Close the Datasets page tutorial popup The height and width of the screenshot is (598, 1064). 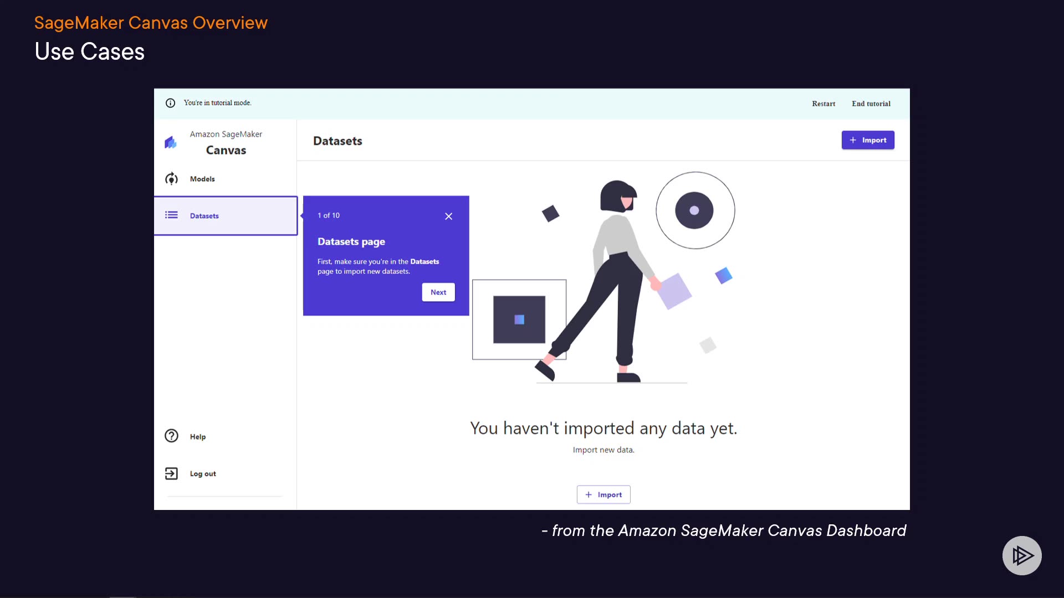pos(448,216)
